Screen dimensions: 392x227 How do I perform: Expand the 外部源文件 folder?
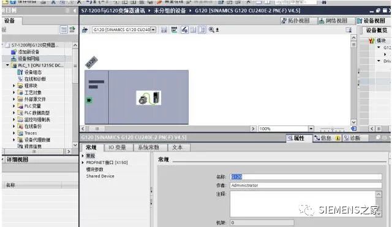[13, 99]
